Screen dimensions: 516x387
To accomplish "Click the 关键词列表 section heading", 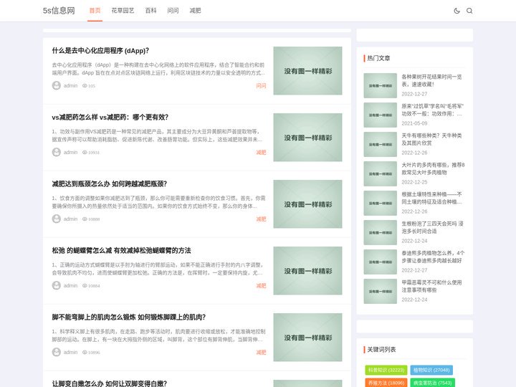I will click(x=381, y=350).
